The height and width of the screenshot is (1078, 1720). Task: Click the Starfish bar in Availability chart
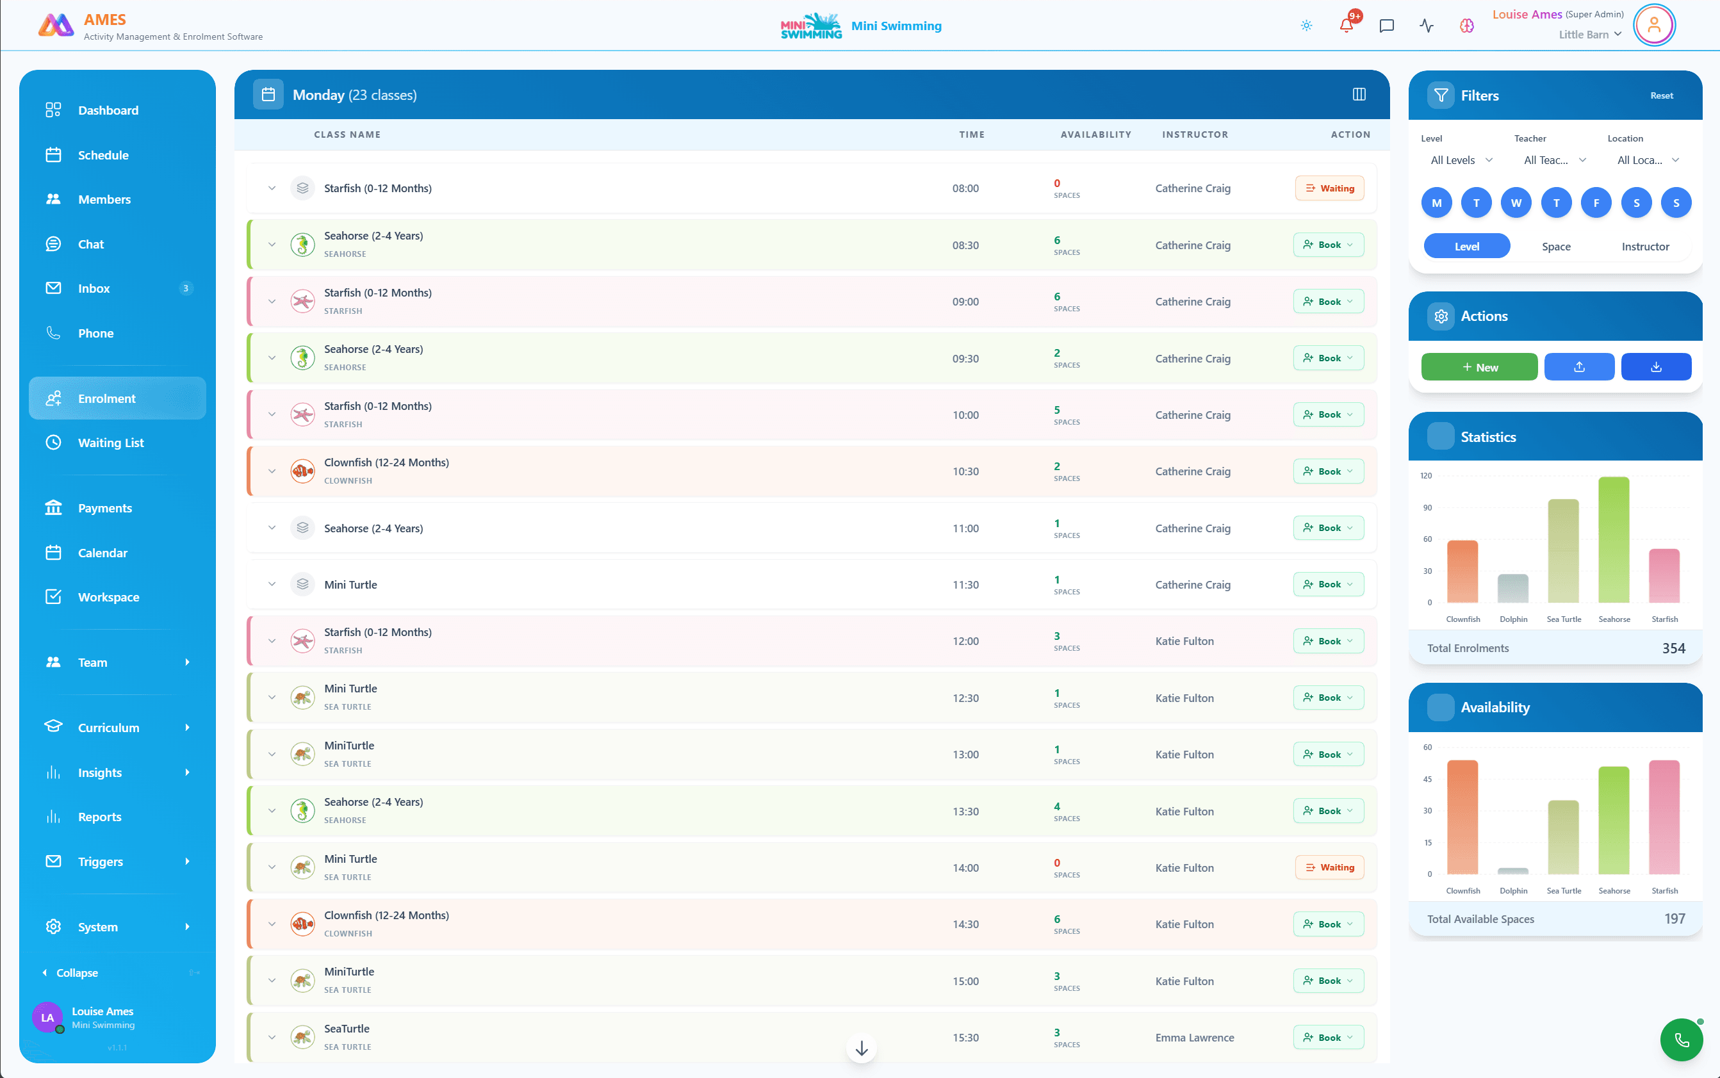point(1664,816)
